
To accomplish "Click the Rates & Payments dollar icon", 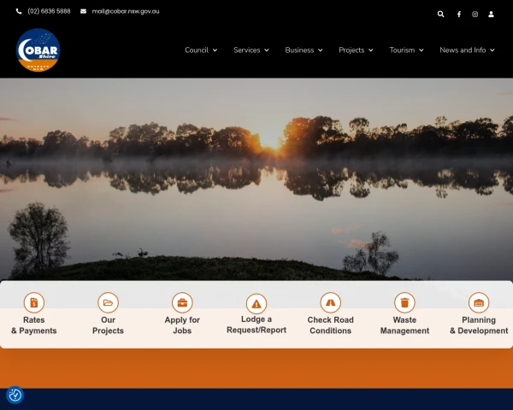I will 34,302.
